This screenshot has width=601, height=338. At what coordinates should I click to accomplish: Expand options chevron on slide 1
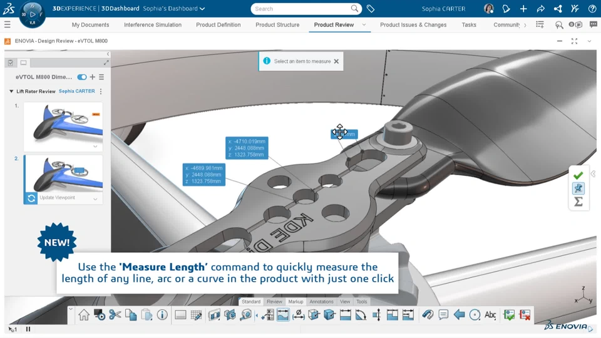coord(95,146)
